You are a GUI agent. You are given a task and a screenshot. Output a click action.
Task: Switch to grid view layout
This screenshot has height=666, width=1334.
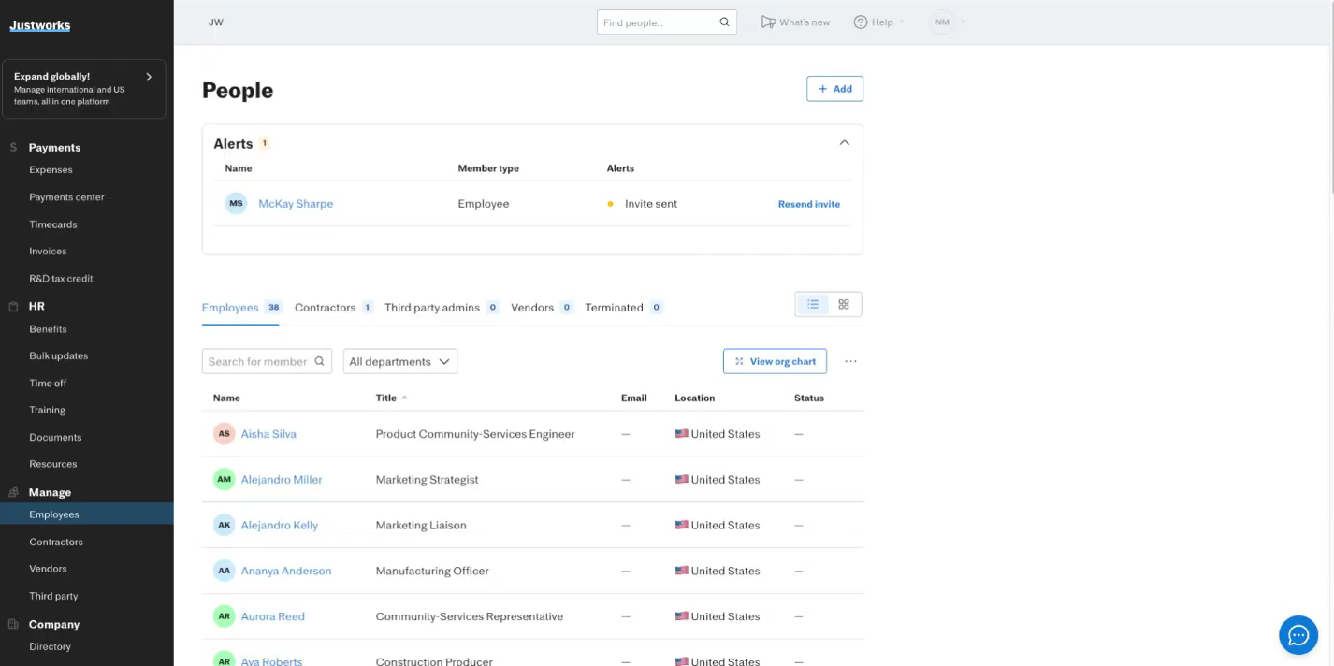pos(843,304)
